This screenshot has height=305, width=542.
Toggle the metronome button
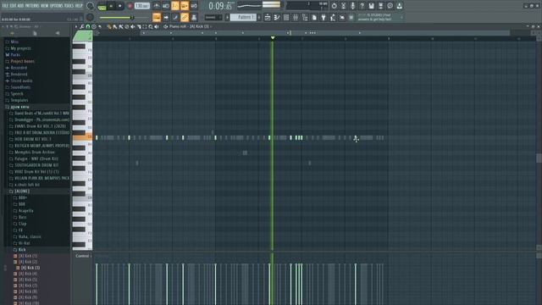157,6
